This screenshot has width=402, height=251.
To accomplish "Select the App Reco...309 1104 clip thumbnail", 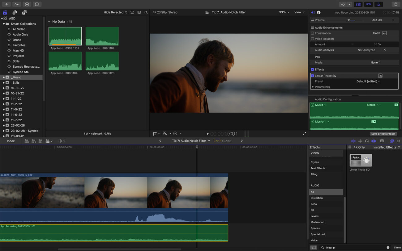I will pos(65,61).
